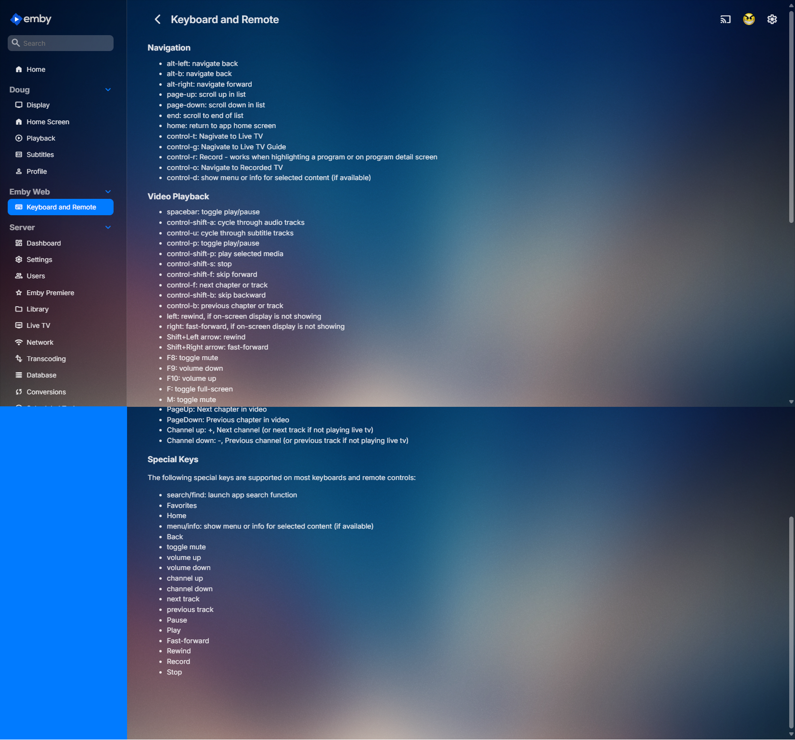Click "control-shift-s: stop" line

click(x=199, y=264)
